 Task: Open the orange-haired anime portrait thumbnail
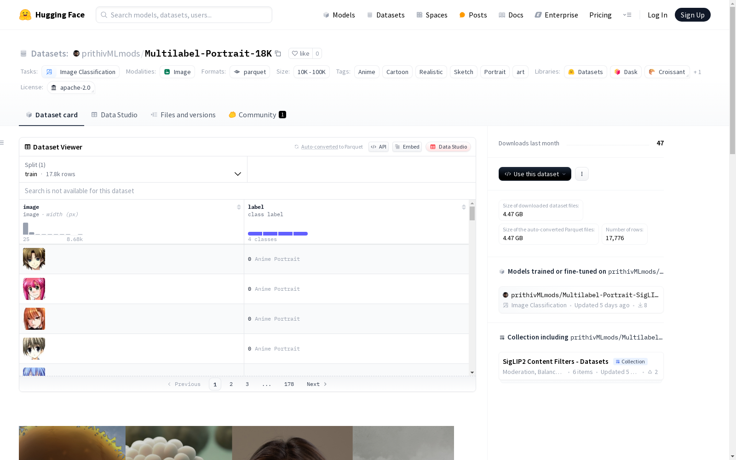34,319
